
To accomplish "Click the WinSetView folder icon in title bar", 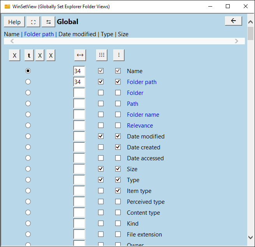I will (x=7, y=7).
